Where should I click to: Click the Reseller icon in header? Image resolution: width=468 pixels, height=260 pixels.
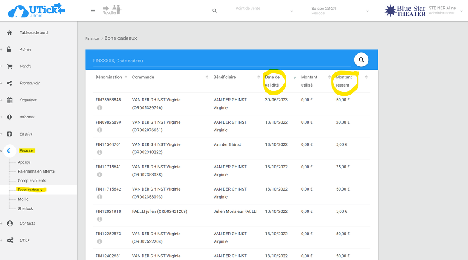pos(112,10)
